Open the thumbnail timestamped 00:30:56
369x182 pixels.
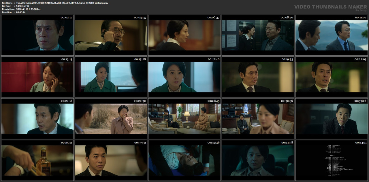coord(258,119)
